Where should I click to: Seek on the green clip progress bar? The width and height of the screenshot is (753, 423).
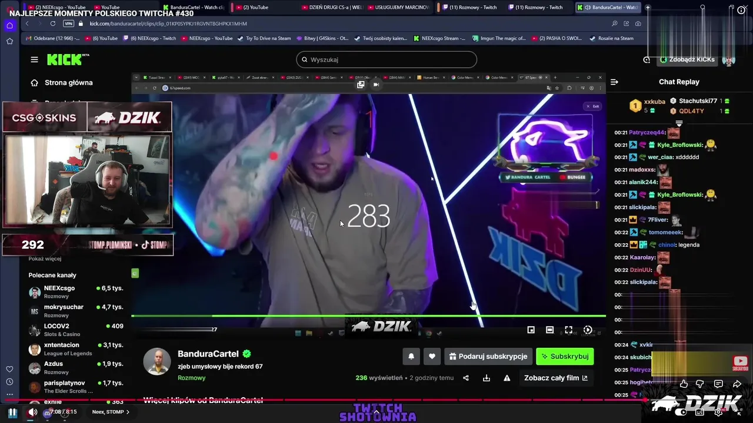coord(368,316)
